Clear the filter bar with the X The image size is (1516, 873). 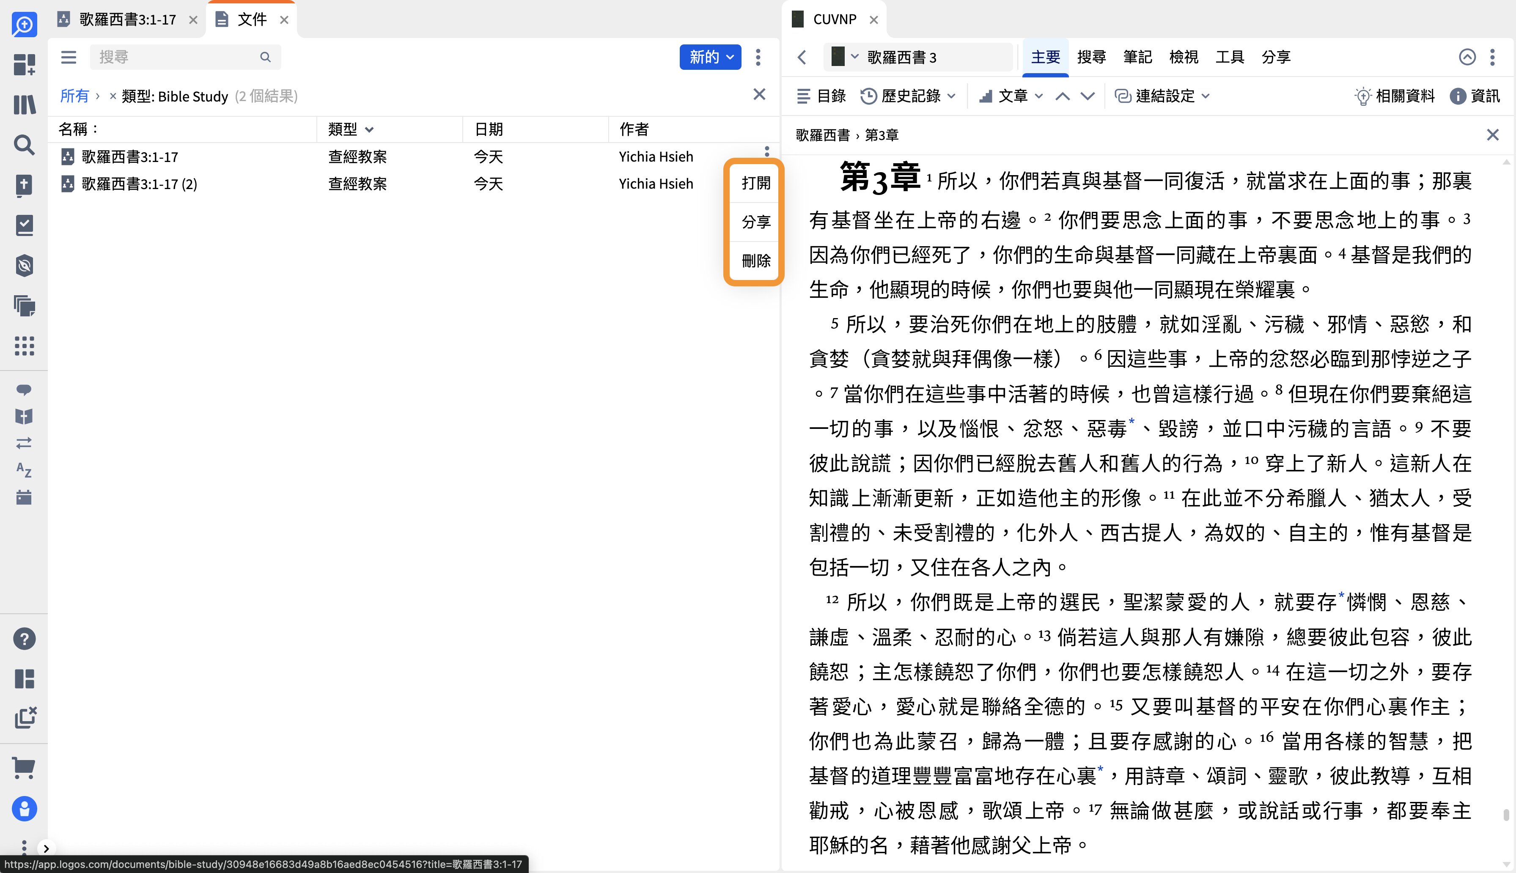click(x=760, y=95)
